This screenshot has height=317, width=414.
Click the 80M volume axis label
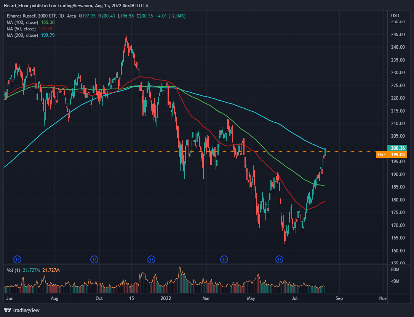pyautogui.click(x=395, y=269)
